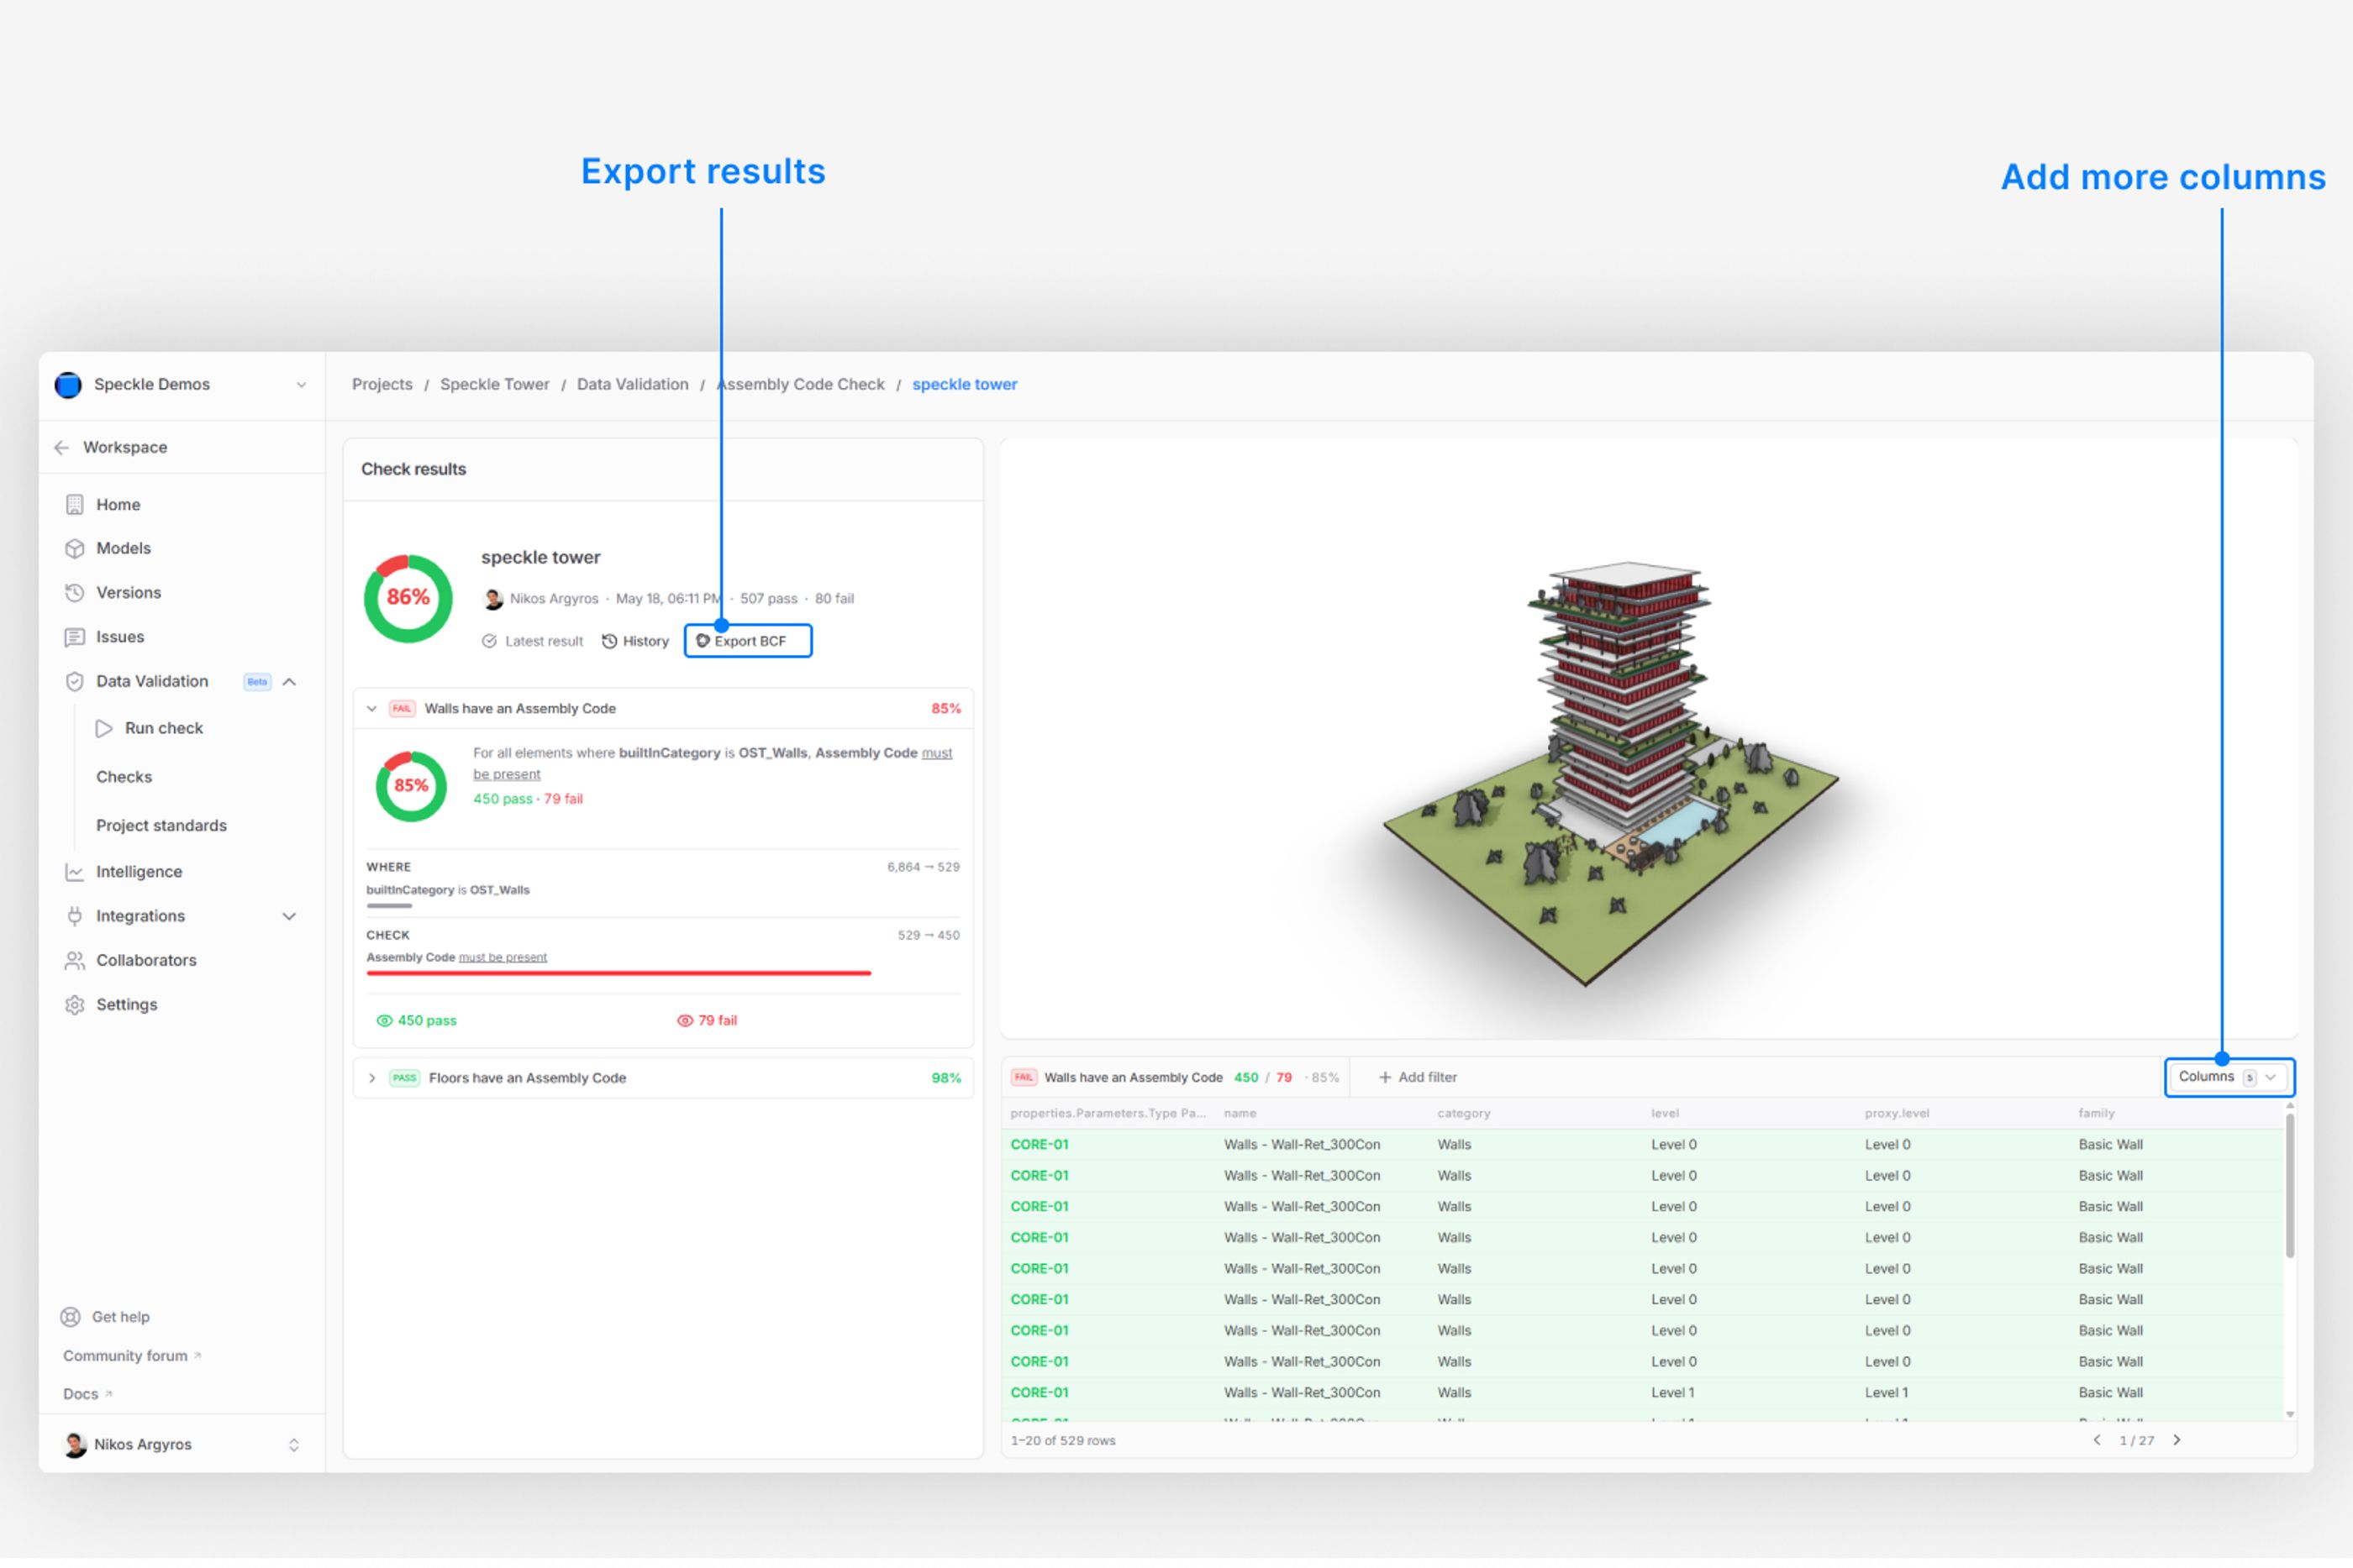2353x1568 pixels.
Task: Open the Nikos Argyros user menu switcher
Action: coord(294,1445)
